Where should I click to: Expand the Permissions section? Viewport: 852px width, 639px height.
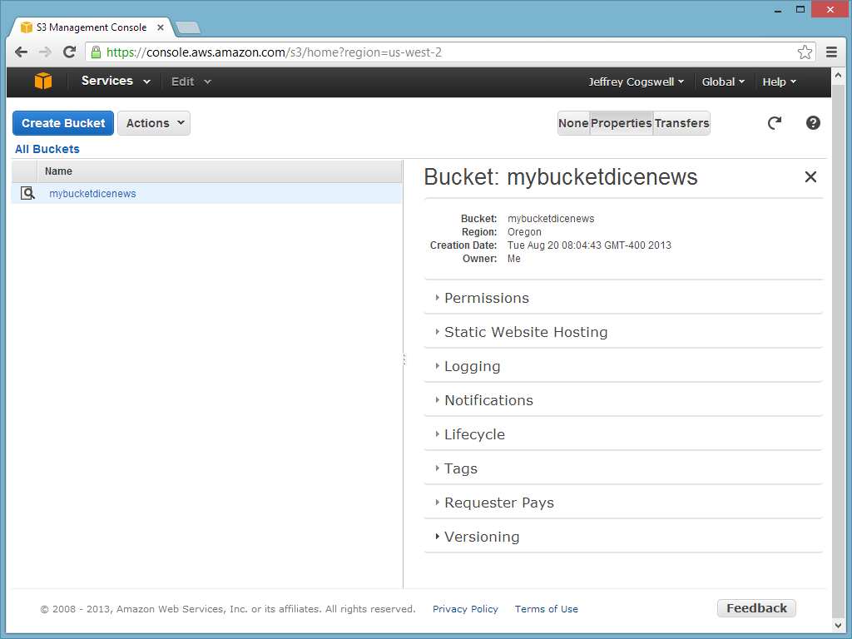pos(486,298)
